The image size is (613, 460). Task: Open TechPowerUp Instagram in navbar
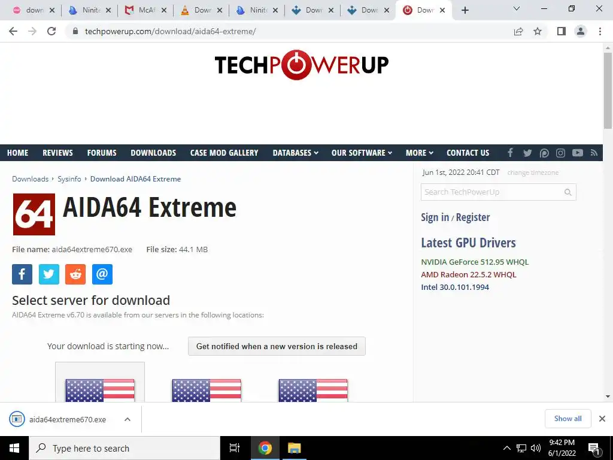[560, 153]
